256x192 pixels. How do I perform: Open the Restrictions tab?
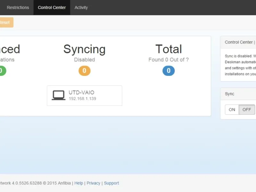[18, 7]
